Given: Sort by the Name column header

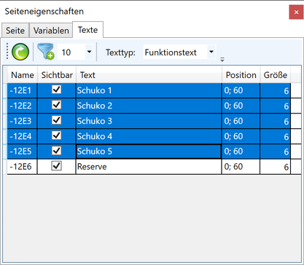Looking at the screenshot, I should point(23,75).
